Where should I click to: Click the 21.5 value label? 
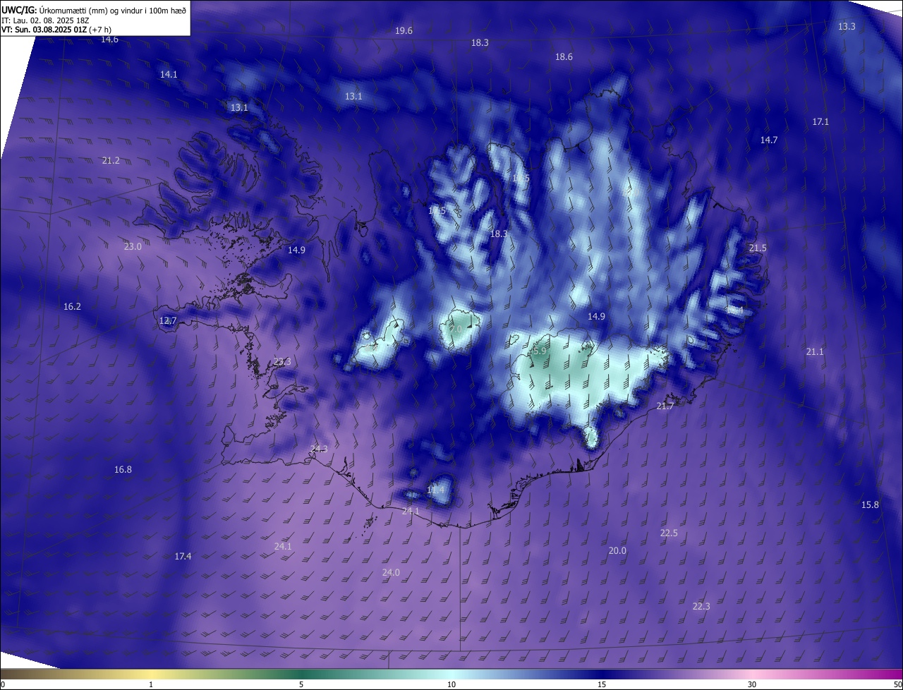pos(758,248)
